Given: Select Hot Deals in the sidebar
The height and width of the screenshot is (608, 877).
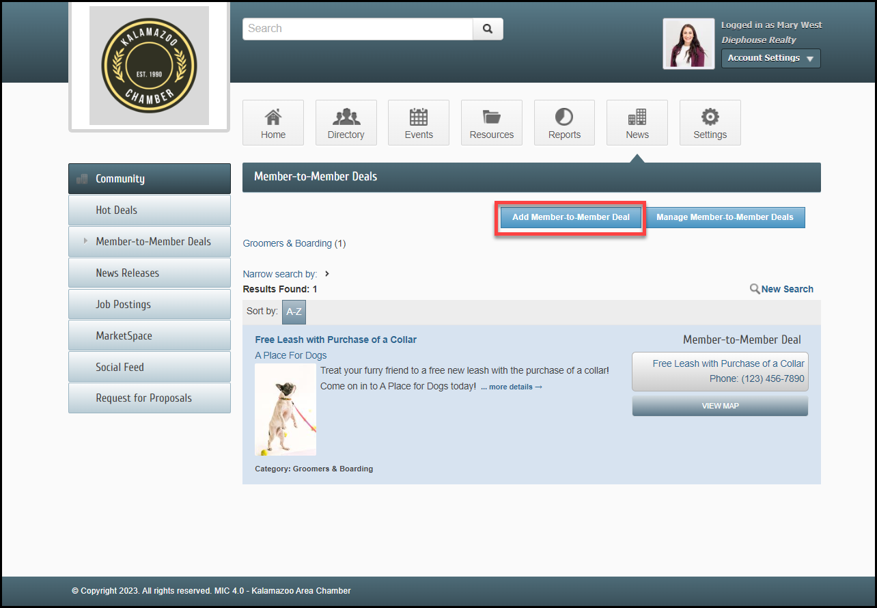Looking at the screenshot, I should (x=150, y=210).
